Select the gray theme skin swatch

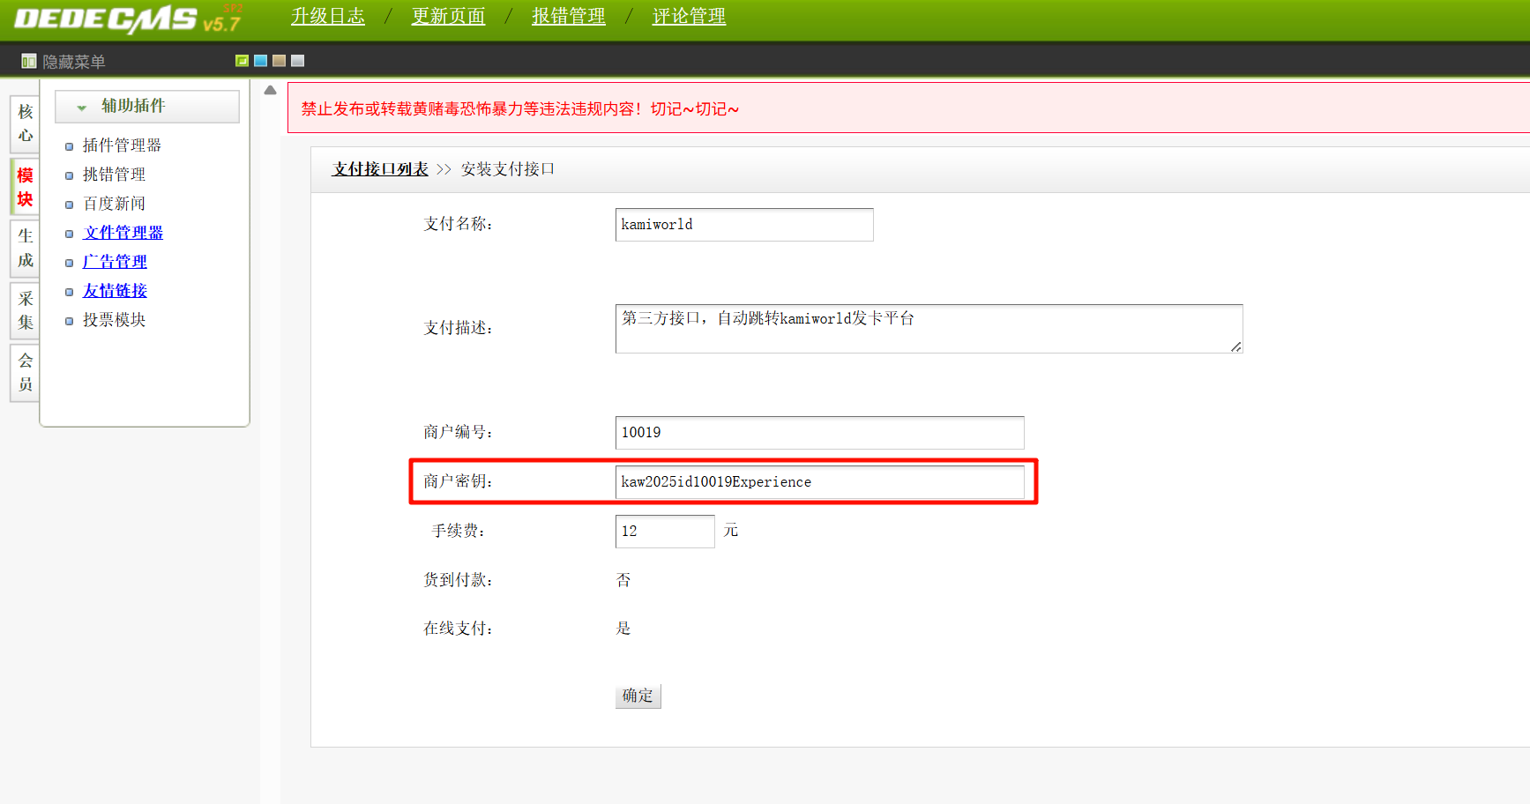click(x=297, y=61)
